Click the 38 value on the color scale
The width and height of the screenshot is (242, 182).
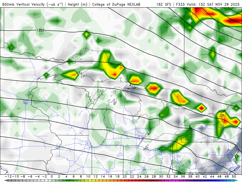[x=190, y=177]
